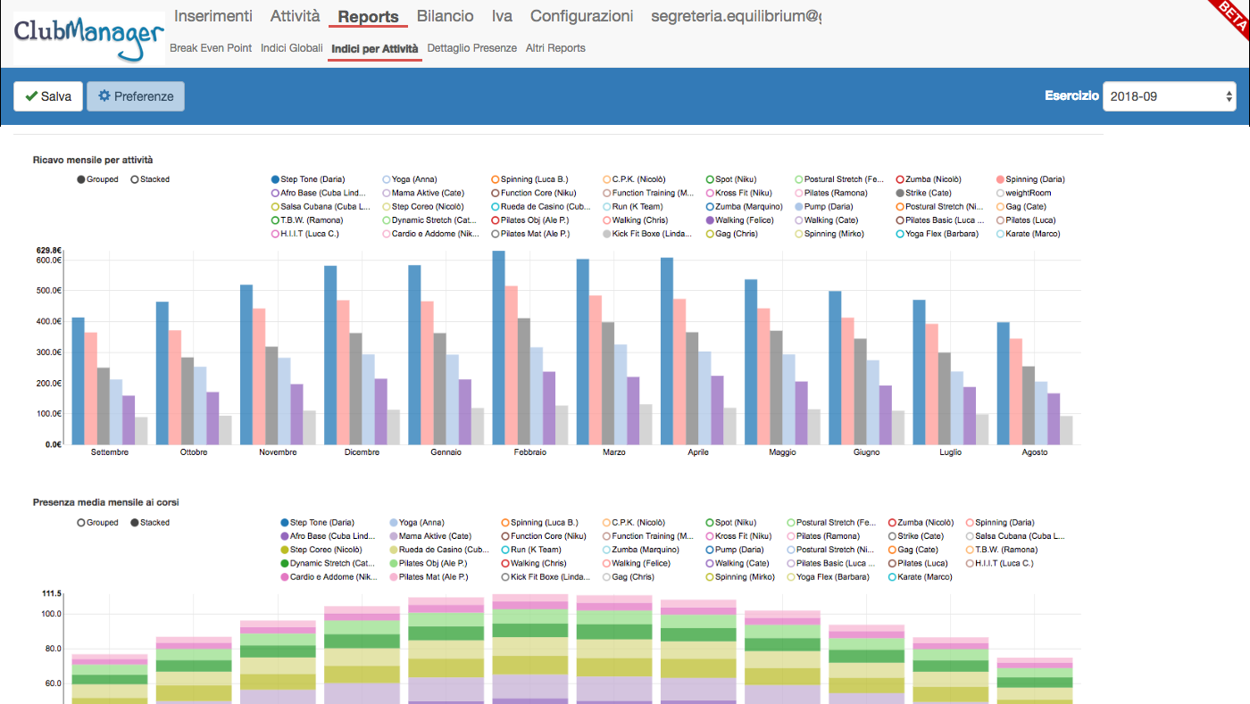Click the checkmark icon on Salva
1250x704 pixels.
tap(31, 96)
